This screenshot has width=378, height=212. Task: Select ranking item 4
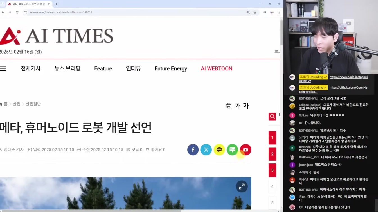(x=272, y=186)
